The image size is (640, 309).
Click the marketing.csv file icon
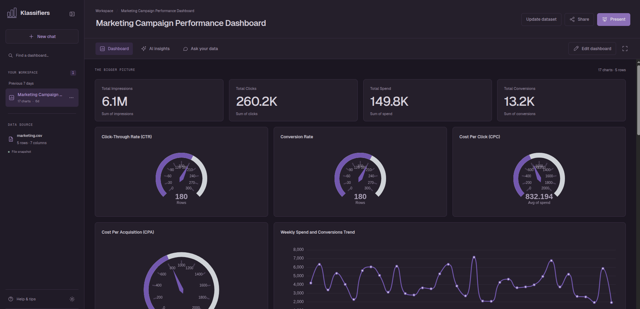(11, 139)
